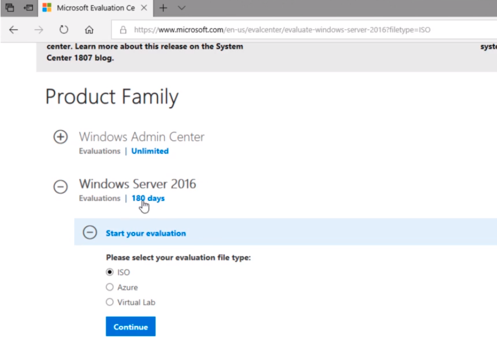Click the Start your evaluation label

tap(146, 233)
